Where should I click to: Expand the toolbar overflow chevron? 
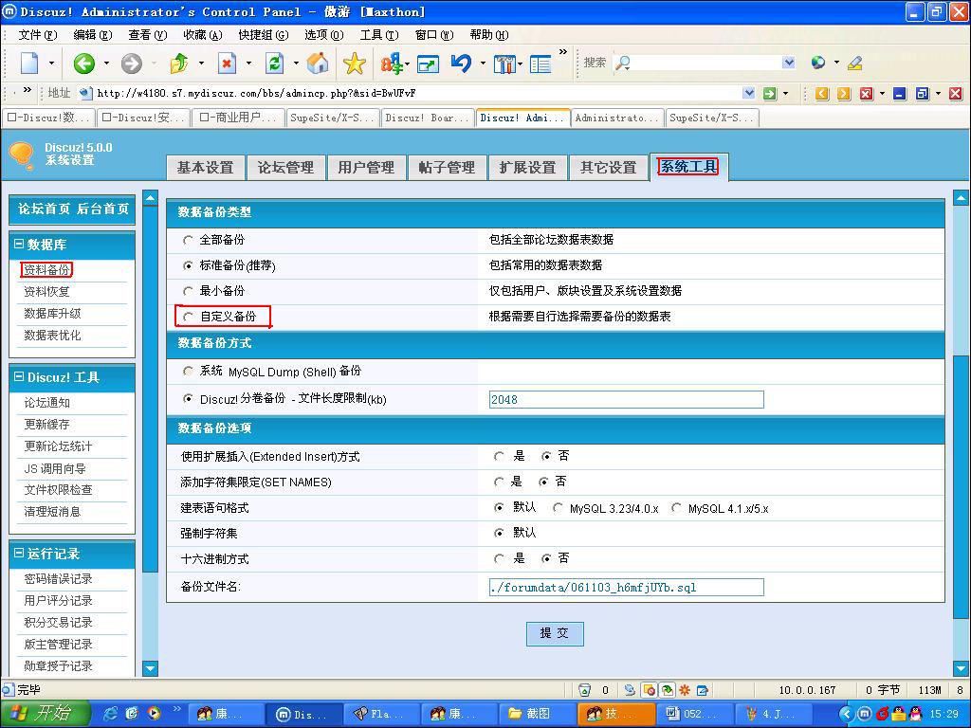[563, 52]
